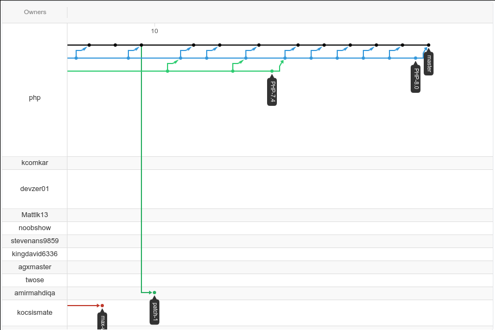Open owner stevenans9859

click(x=35, y=241)
